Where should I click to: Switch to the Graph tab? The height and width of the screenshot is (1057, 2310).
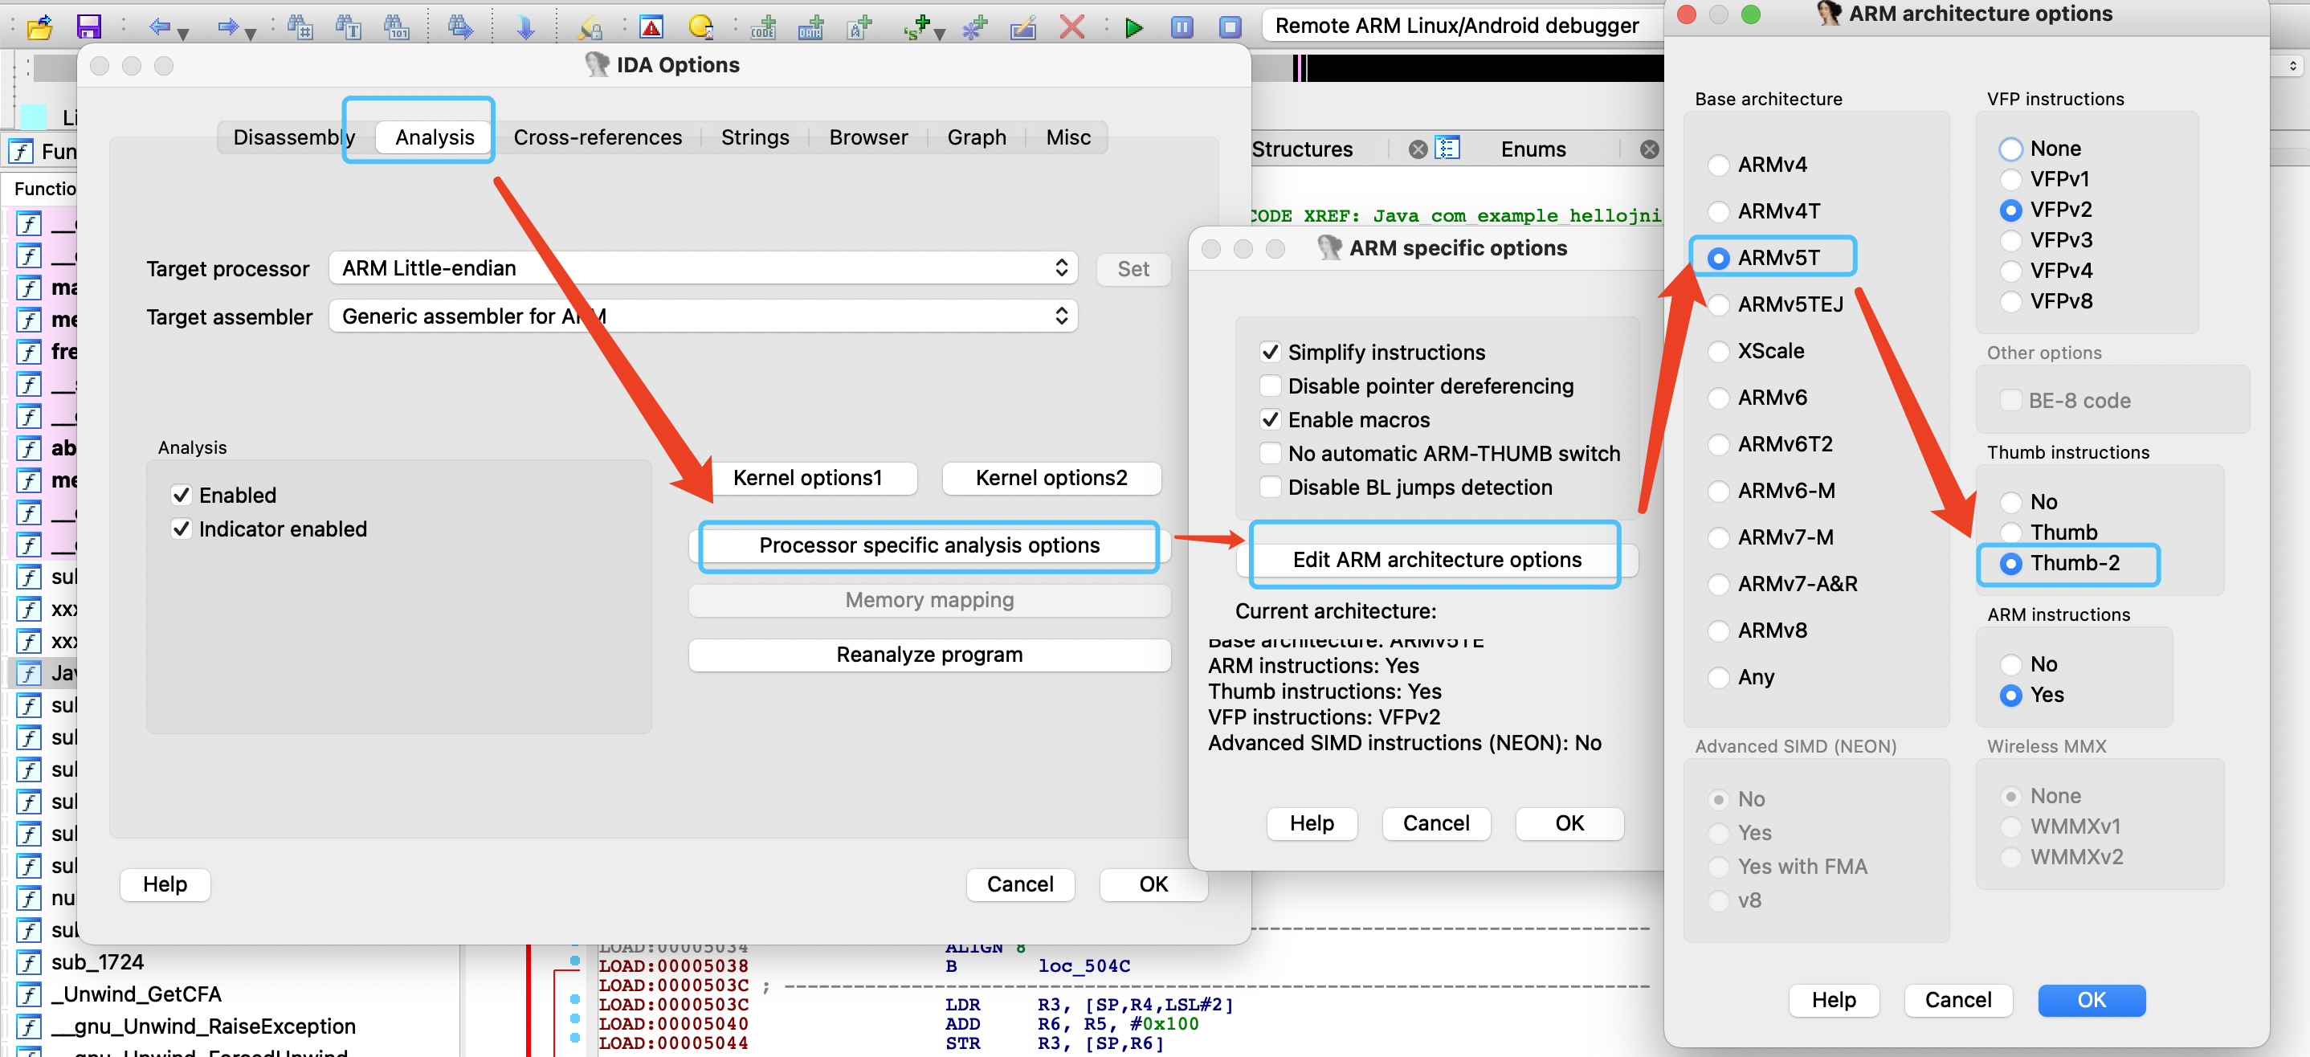pyautogui.click(x=977, y=137)
